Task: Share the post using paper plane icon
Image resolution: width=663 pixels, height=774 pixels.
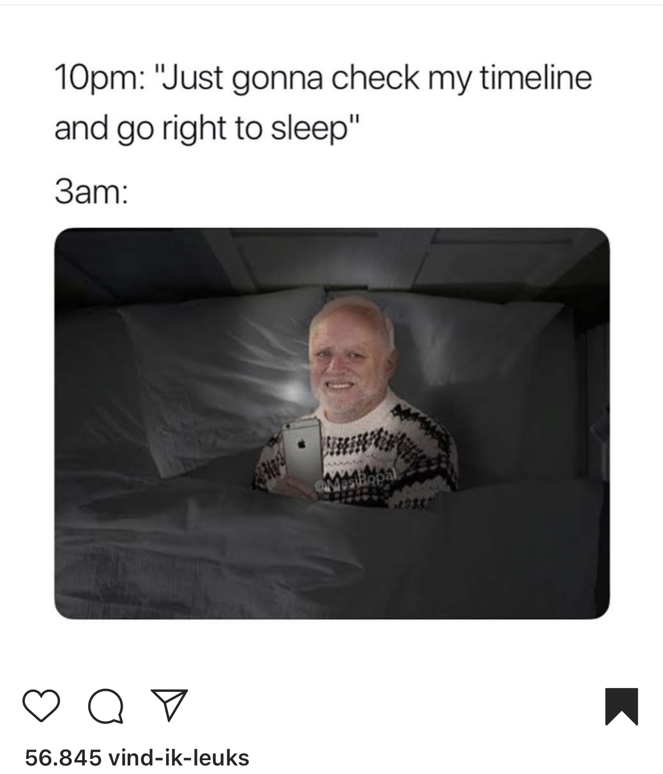Action: [x=169, y=705]
